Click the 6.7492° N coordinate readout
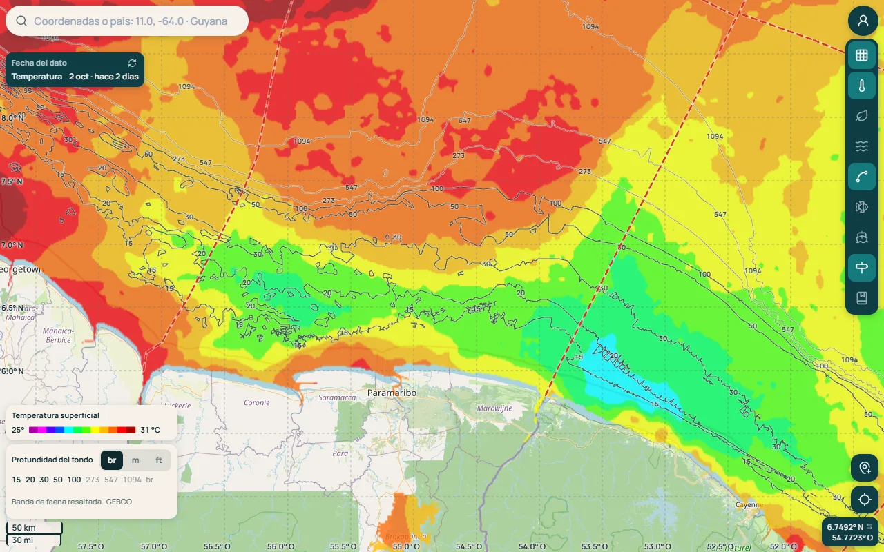Viewport: 884px width, 552px height. pos(845,527)
